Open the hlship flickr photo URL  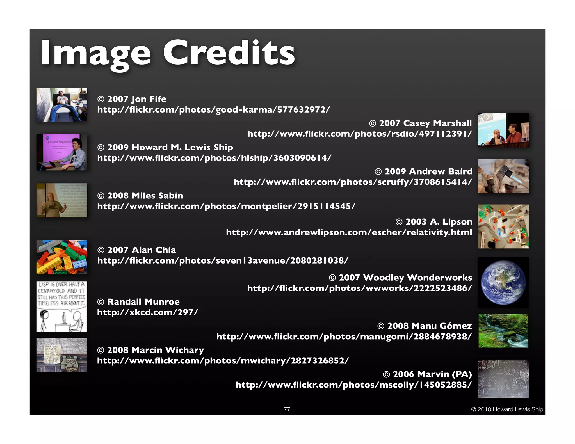coord(214,158)
